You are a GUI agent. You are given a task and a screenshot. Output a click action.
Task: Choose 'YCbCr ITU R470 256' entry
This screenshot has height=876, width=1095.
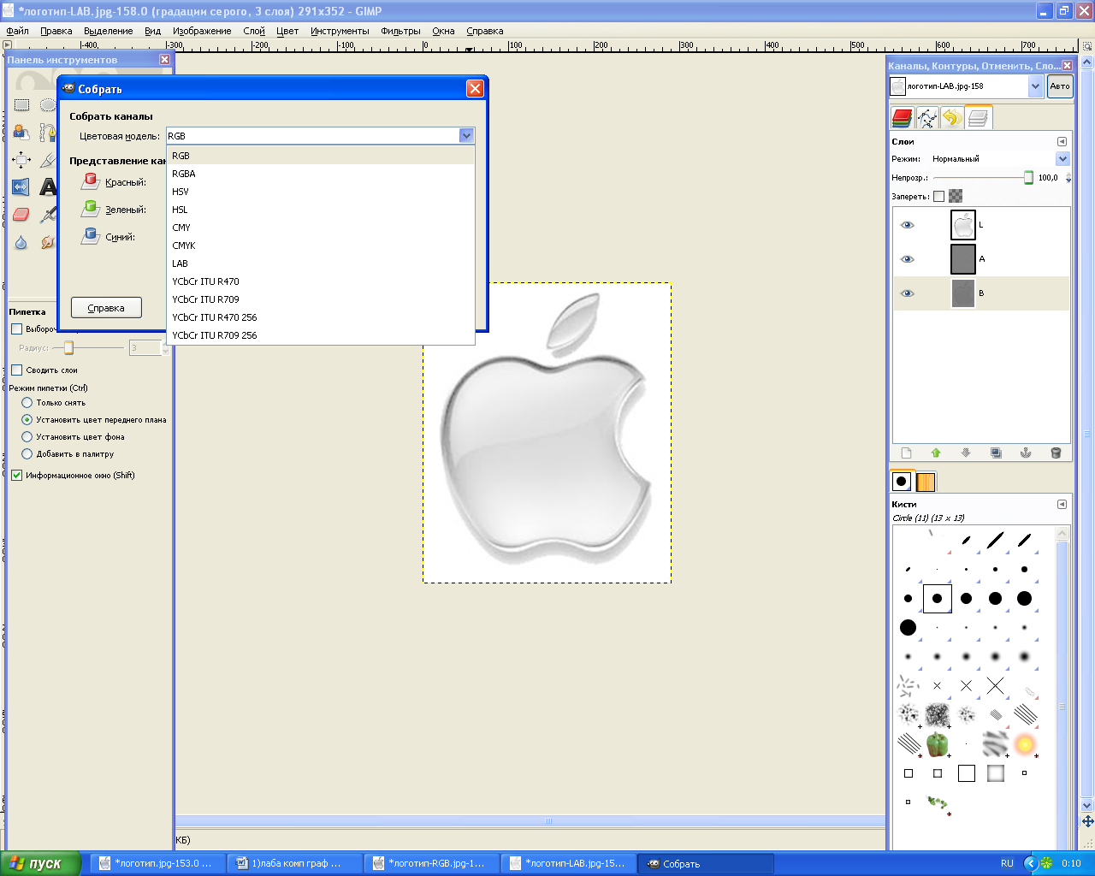click(321, 317)
